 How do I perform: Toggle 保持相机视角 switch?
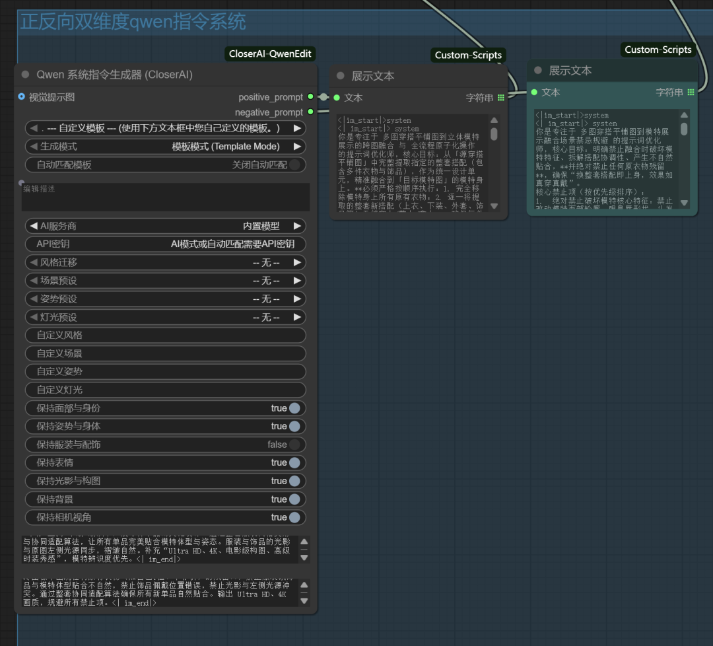click(294, 517)
